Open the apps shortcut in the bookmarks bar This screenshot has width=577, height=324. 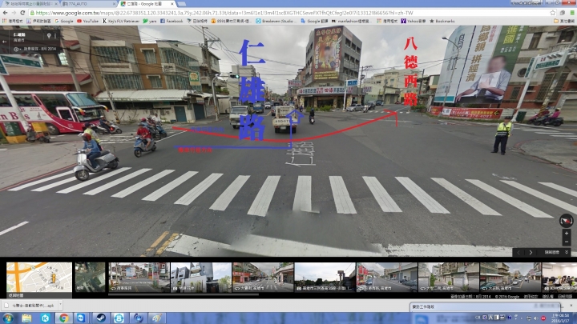point(13,21)
